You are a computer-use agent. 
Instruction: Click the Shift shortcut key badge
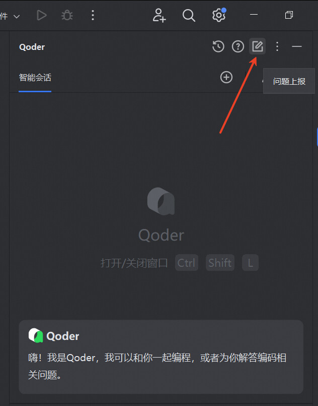(x=220, y=263)
